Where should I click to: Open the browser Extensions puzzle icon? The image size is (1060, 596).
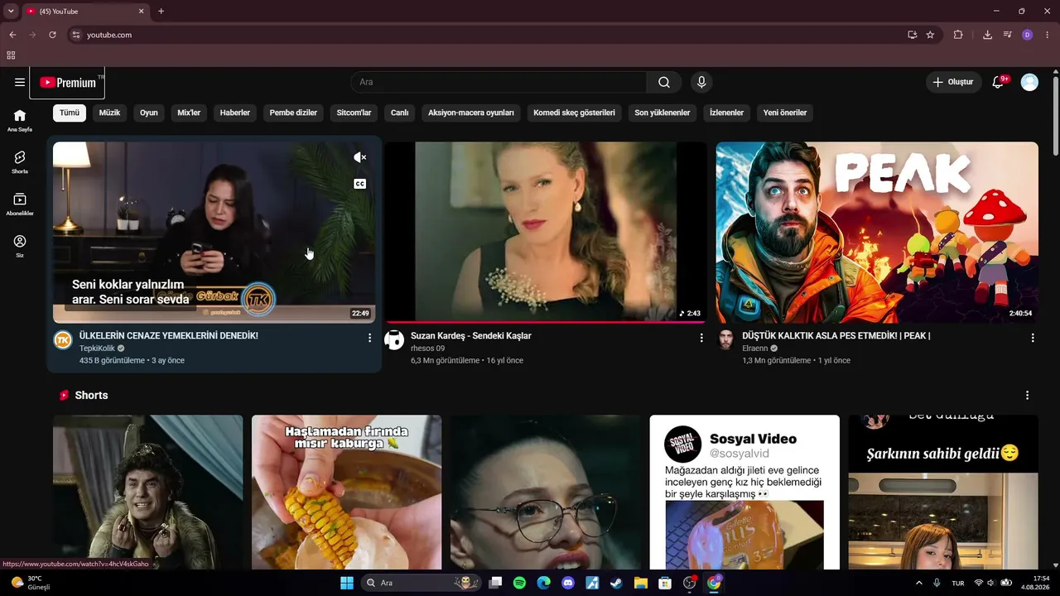point(958,35)
